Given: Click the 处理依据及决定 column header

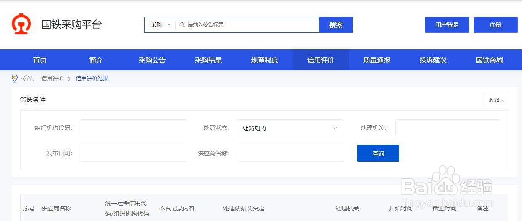Looking at the screenshot, I should pos(244,208).
